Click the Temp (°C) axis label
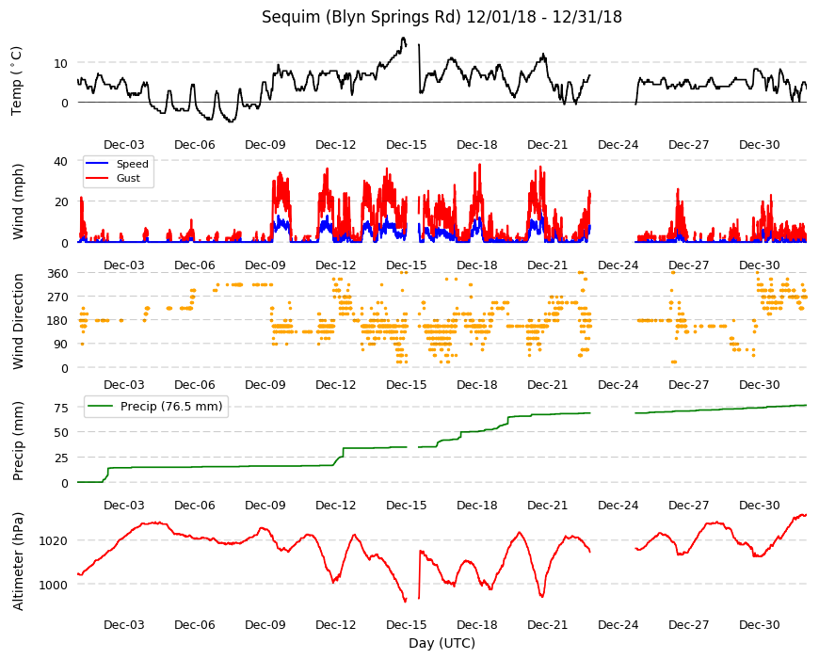The width and height of the screenshot is (819, 659). 17,81
